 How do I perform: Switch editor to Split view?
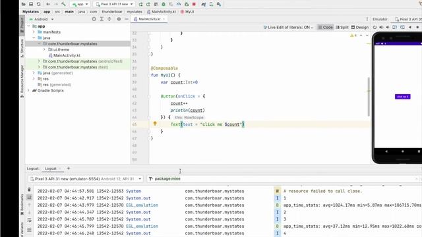tap(342, 28)
